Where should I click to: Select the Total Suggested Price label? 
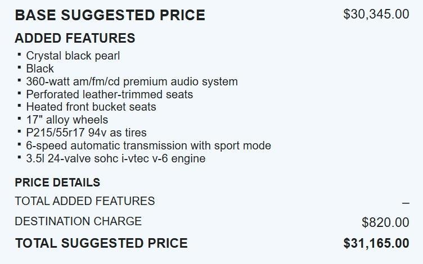(101, 243)
